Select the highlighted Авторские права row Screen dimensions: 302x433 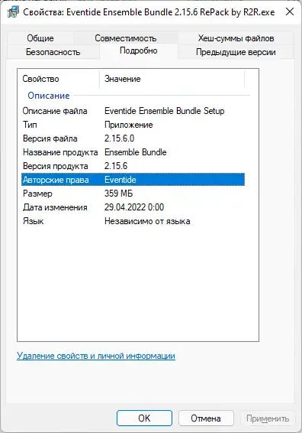(133, 180)
